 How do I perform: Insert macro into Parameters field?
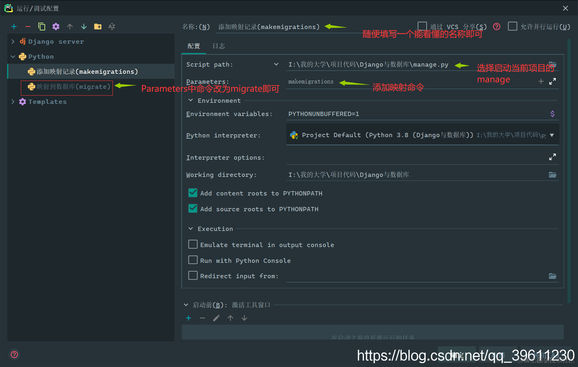pos(541,81)
